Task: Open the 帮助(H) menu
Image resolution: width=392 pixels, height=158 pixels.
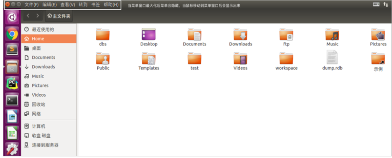Action: [111, 5]
